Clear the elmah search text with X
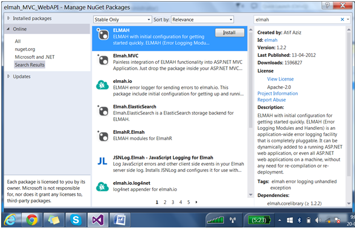The image size is (355, 228). coord(342,19)
